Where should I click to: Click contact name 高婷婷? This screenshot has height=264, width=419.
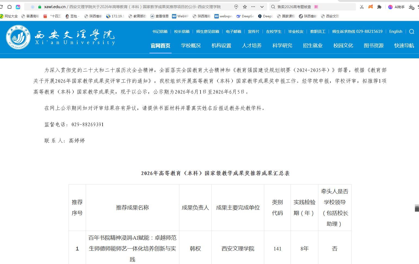[77, 141]
